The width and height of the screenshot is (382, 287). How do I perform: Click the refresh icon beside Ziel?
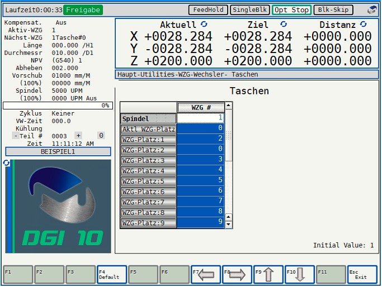284,24
